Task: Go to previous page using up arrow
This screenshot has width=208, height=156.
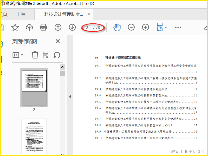Action: (x=58, y=28)
